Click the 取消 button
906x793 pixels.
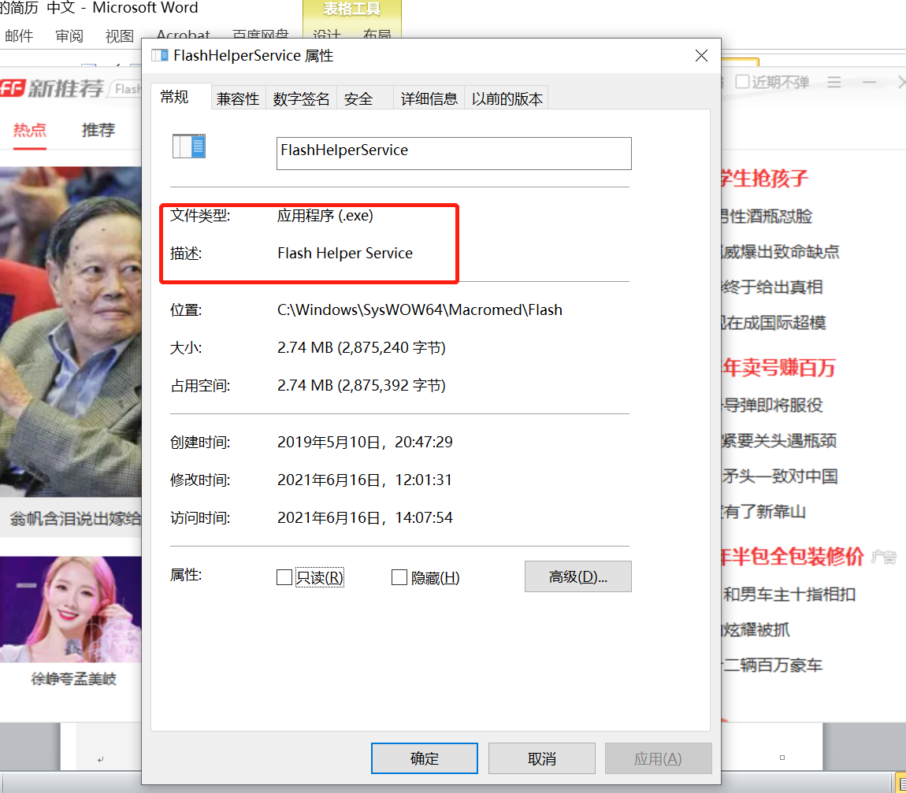point(541,758)
